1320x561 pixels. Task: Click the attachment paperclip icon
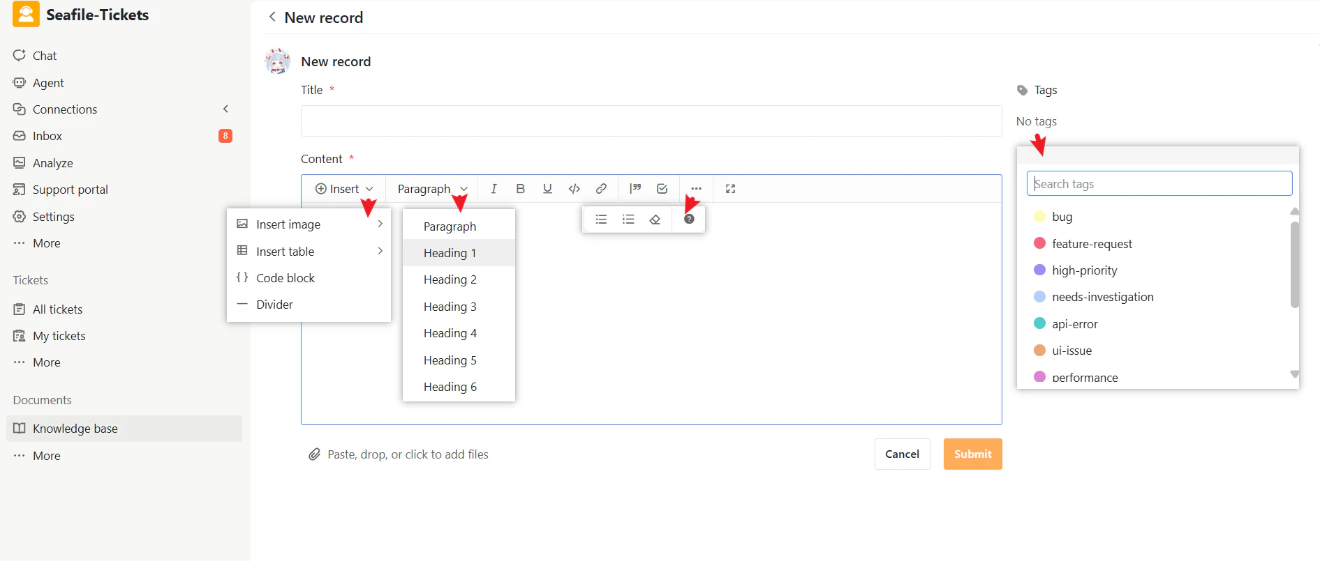[314, 454]
